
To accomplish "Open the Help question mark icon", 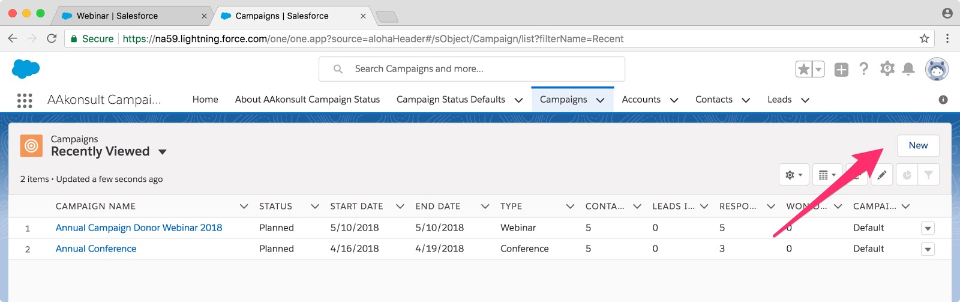I will click(863, 69).
